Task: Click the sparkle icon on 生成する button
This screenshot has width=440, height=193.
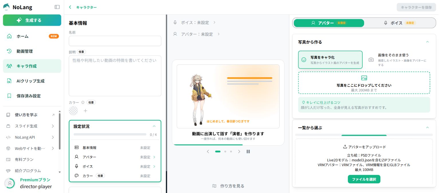Action: coord(19,20)
